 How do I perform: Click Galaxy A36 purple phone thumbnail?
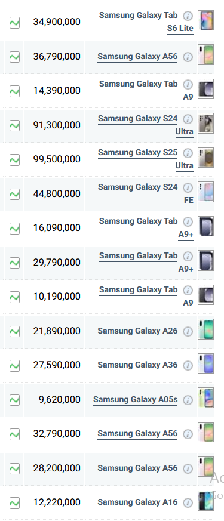[x=205, y=363]
